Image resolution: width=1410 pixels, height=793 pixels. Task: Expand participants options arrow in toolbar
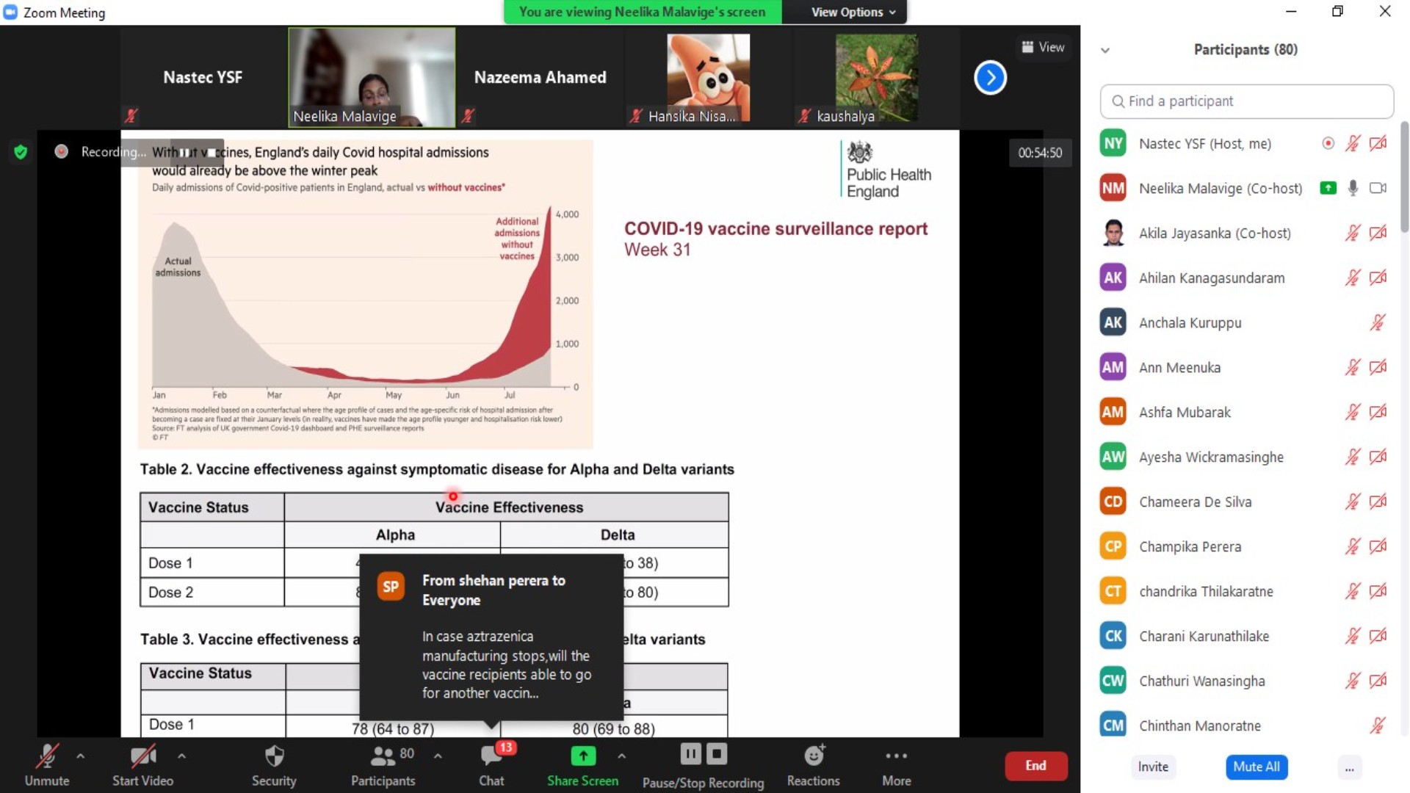438,756
